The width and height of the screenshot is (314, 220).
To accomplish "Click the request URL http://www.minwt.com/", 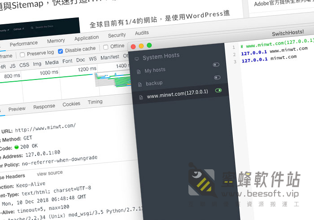I will pyautogui.click(x=45, y=128).
